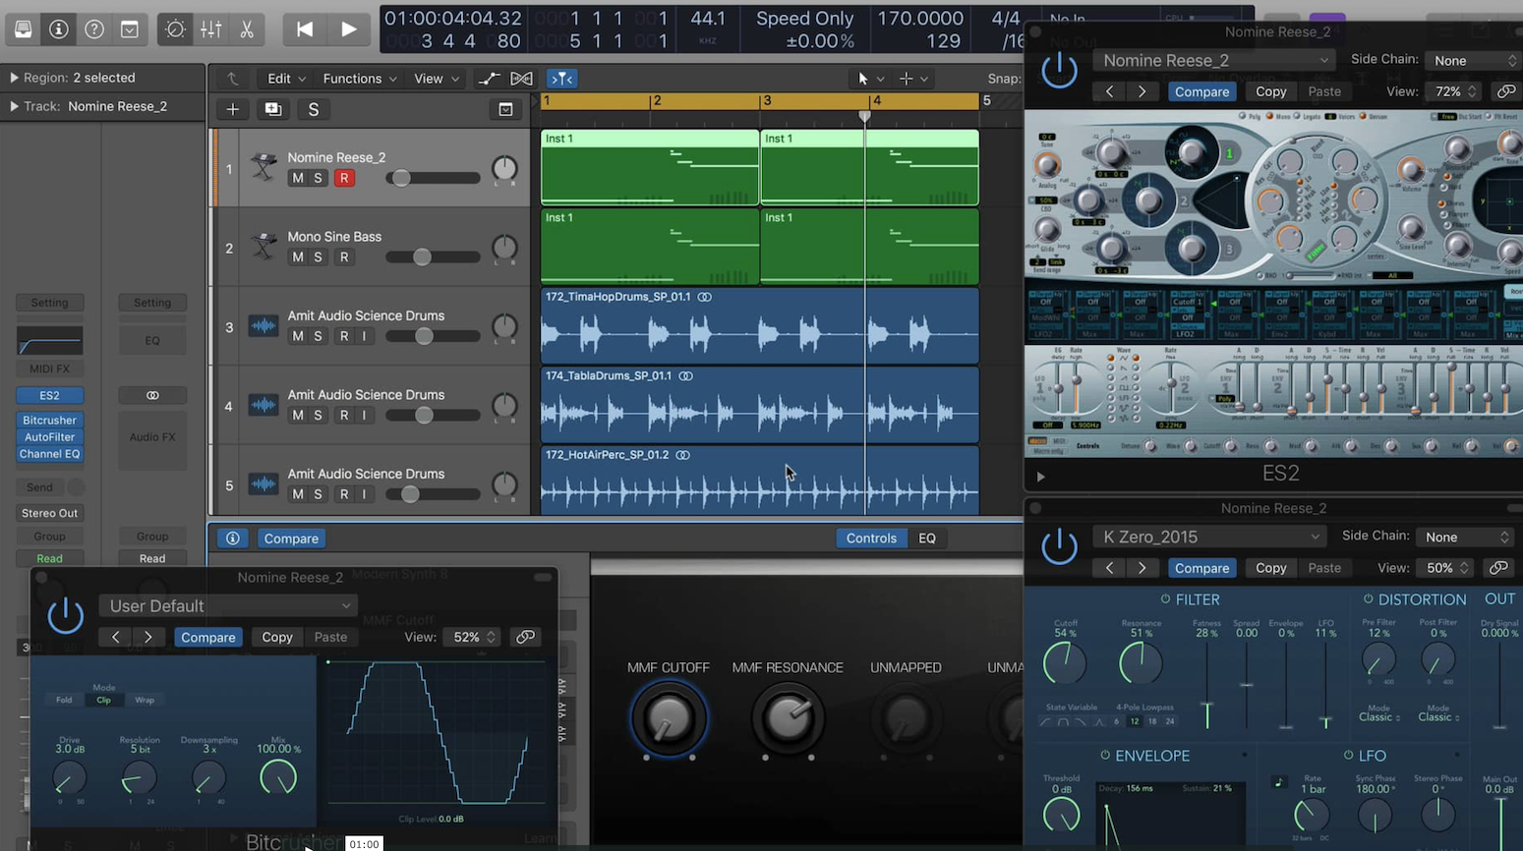1523x851 pixels.
Task: Go to beginning of project
Action: click(305, 29)
